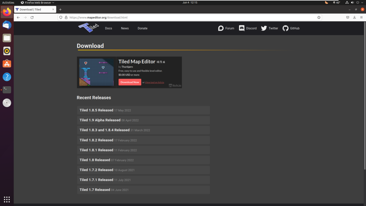
Task: Open Tiled 1.7.1 Released entry
Action: 143,180
